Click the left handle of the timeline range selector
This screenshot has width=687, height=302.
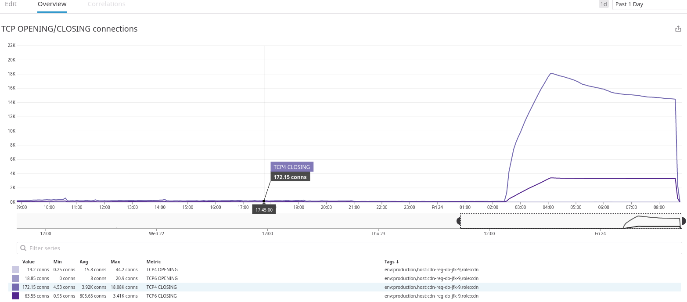click(x=459, y=221)
